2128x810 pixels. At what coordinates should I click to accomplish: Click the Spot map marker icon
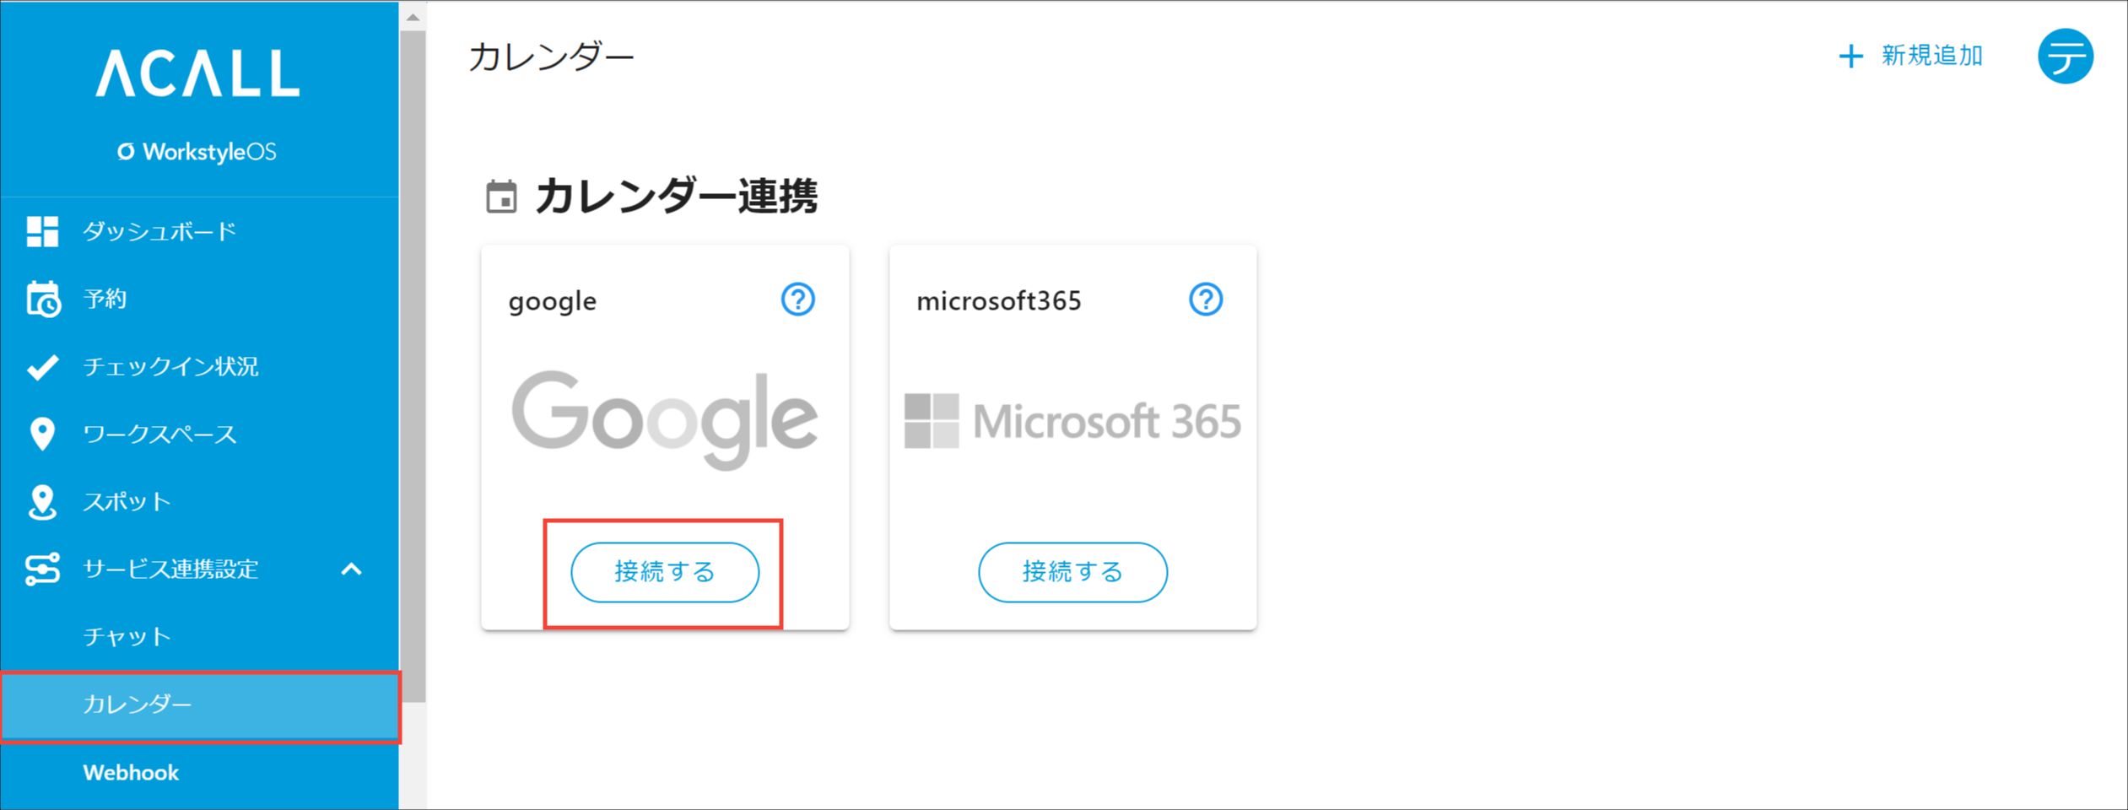point(42,502)
